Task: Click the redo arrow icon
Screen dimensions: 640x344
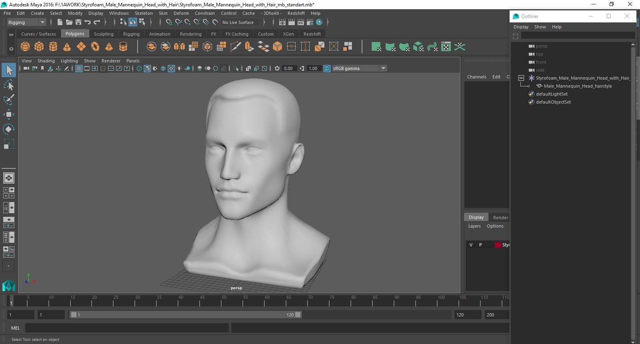Action: 97,22
